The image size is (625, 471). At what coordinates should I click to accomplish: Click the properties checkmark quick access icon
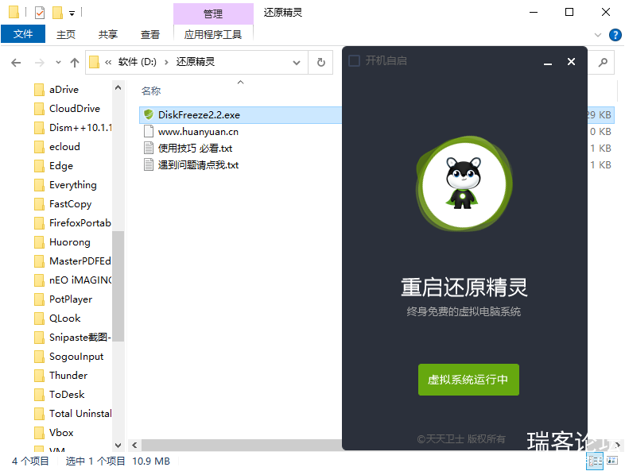[x=40, y=13]
